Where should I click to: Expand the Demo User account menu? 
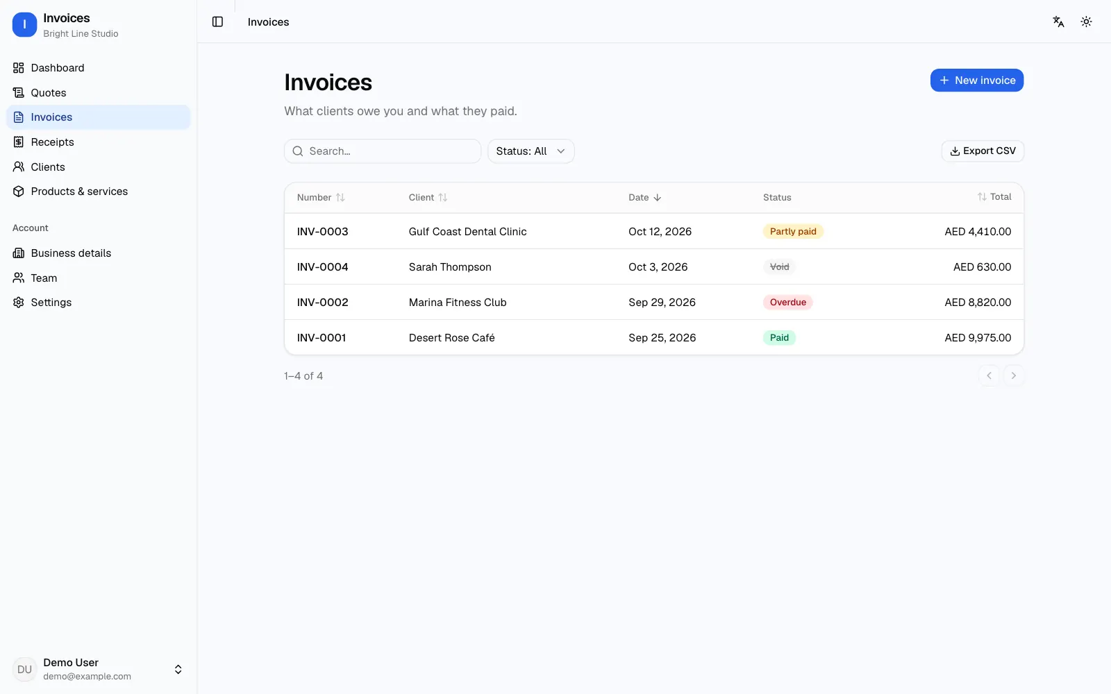pyautogui.click(x=178, y=669)
